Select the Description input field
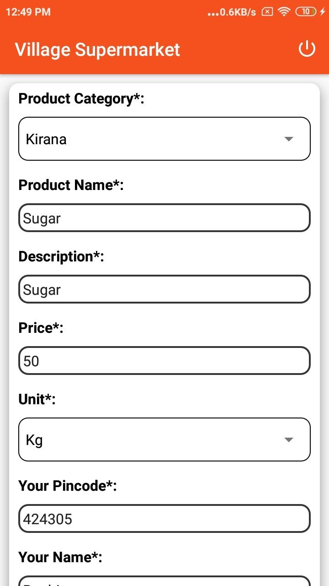329x586 pixels. (x=164, y=289)
